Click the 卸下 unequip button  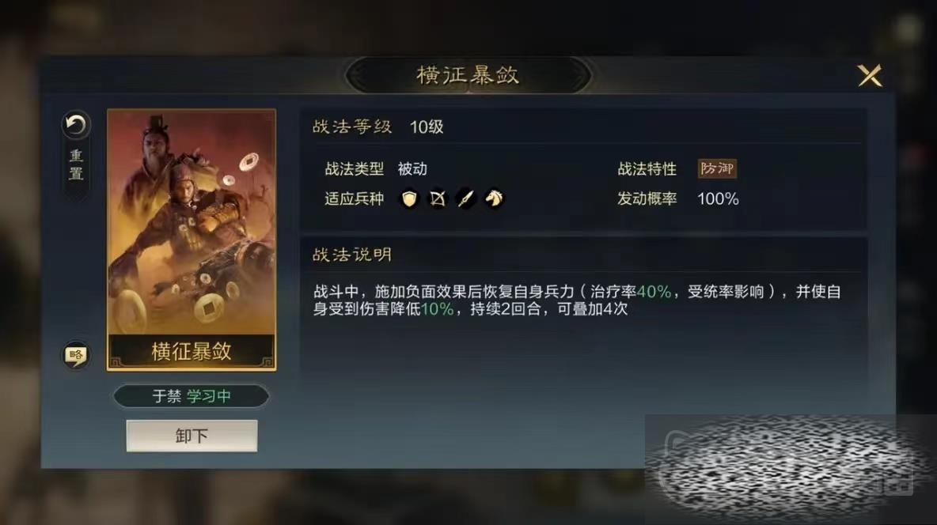192,436
